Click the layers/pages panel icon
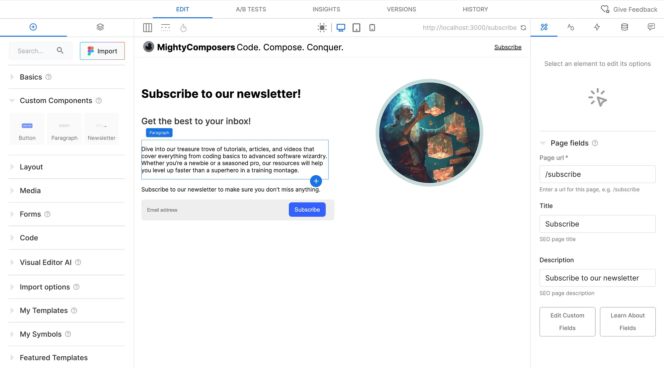The image size is (664, 369). pos(100,27)
